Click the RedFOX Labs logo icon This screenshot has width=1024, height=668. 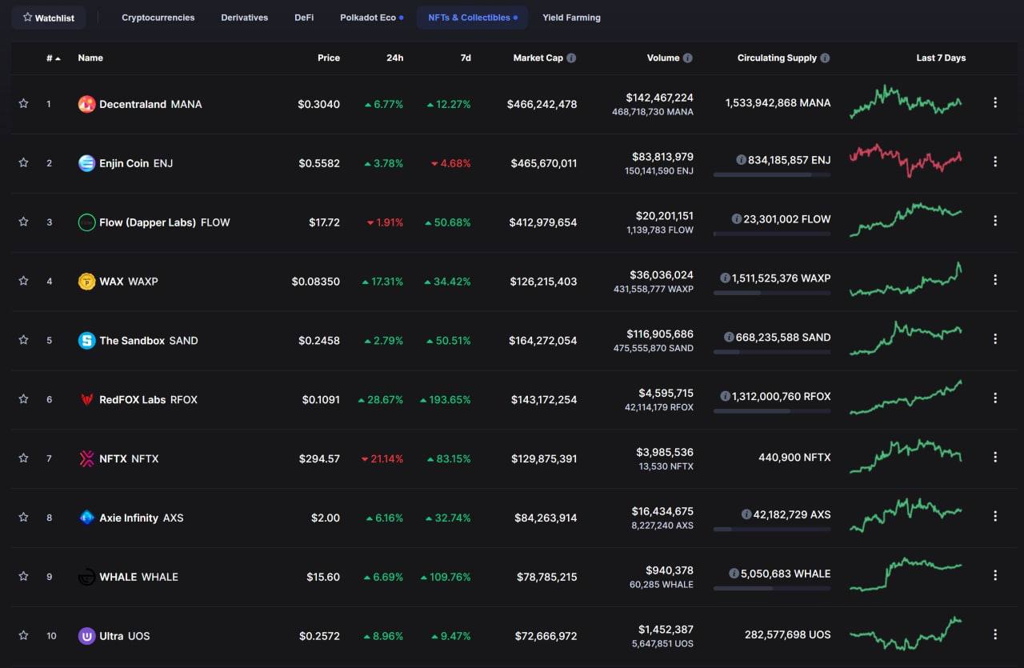pyautogui.click(x=86, y=399)
